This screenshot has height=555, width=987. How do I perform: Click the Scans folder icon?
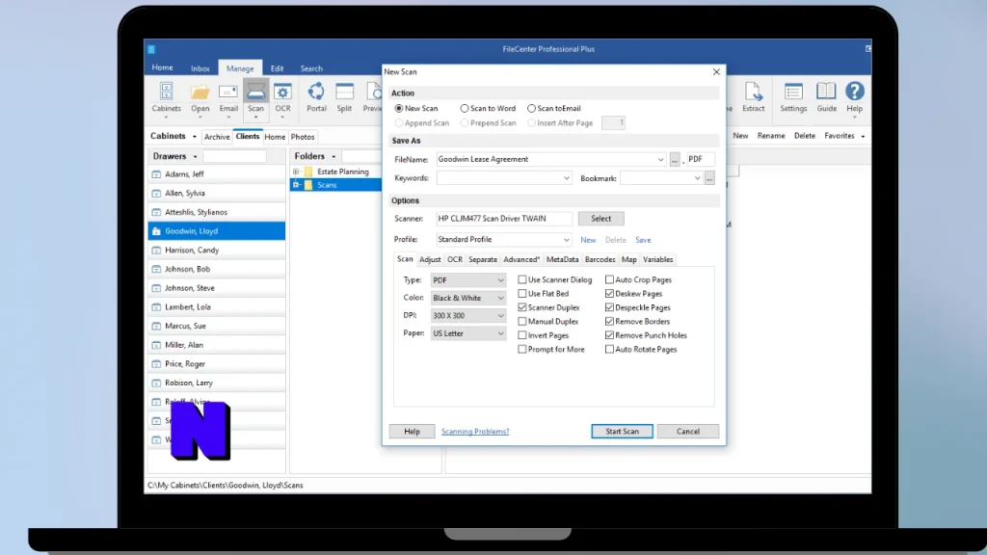308,185
